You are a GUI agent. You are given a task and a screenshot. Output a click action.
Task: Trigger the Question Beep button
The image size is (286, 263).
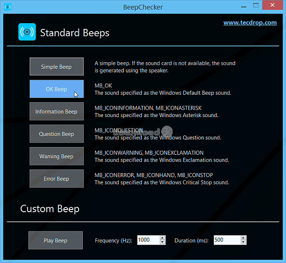click(56, 134)
